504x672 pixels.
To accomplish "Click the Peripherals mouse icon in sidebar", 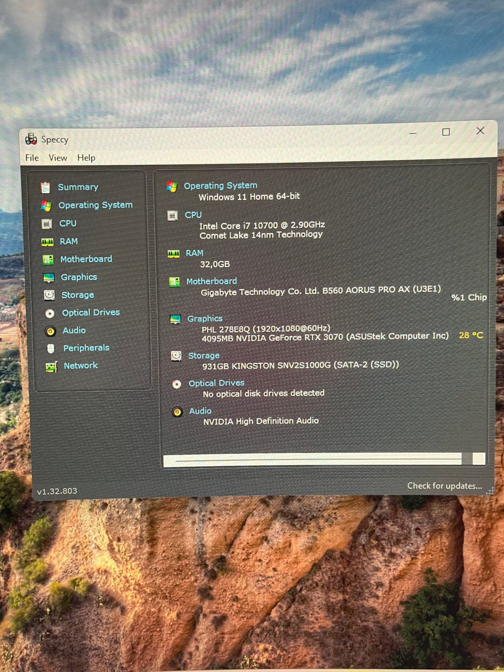I will [51, 349].
